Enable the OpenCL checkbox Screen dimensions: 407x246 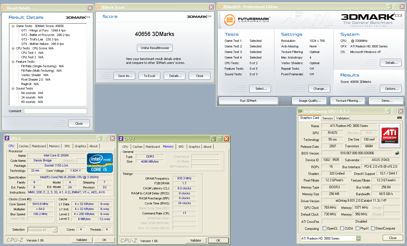click(324, 228)
